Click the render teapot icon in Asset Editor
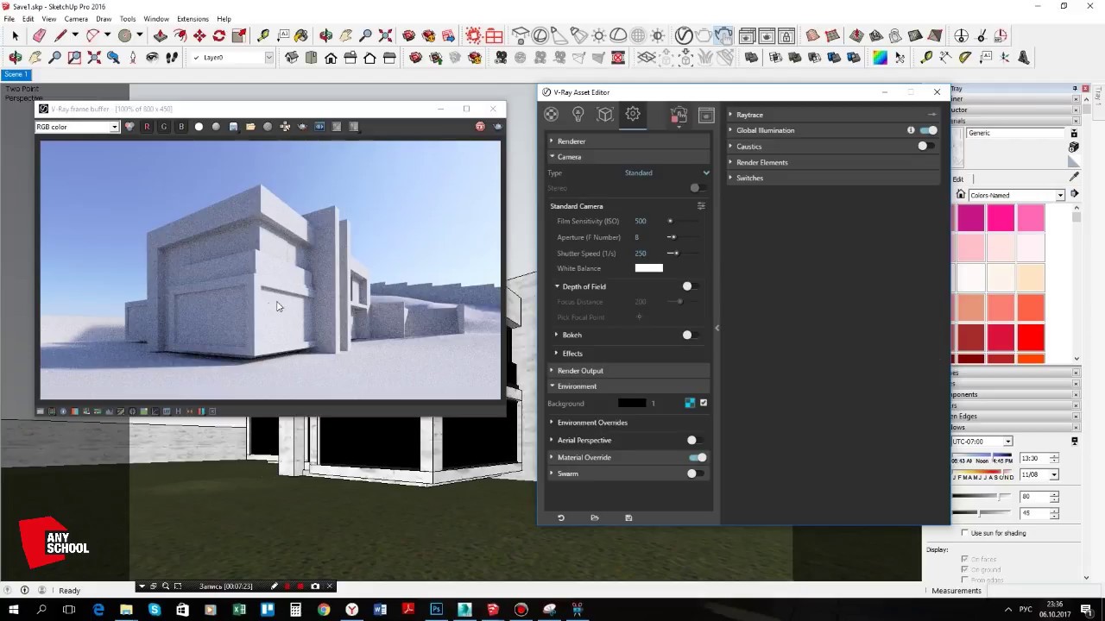1105x621 pixels. [679, 115]
